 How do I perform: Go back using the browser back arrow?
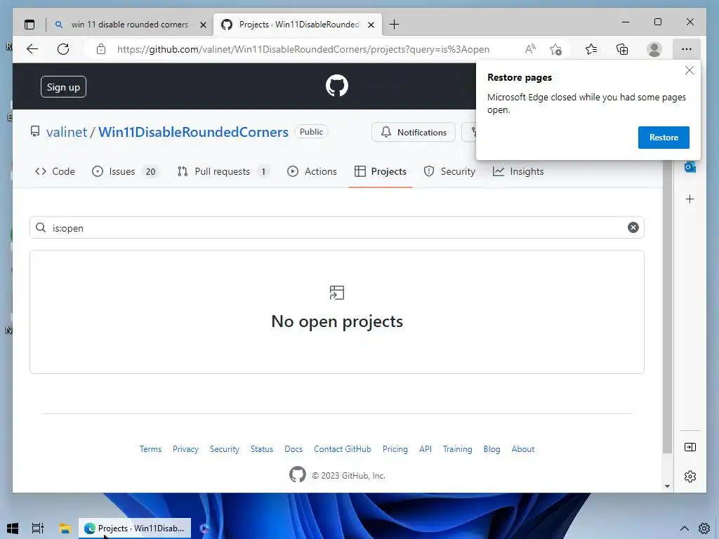pos(32,49)
